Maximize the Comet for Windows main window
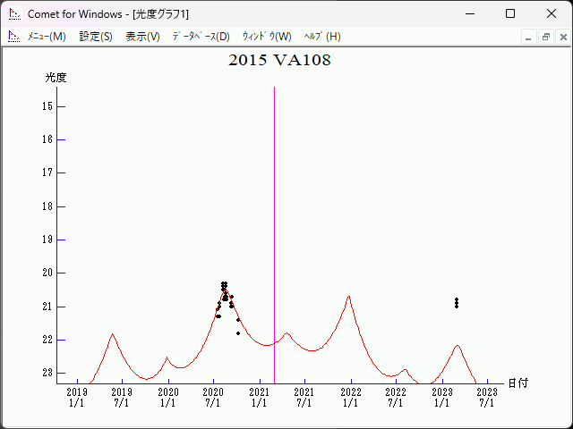The height and width of the screenshot is (429, 573). pos(510,14)
